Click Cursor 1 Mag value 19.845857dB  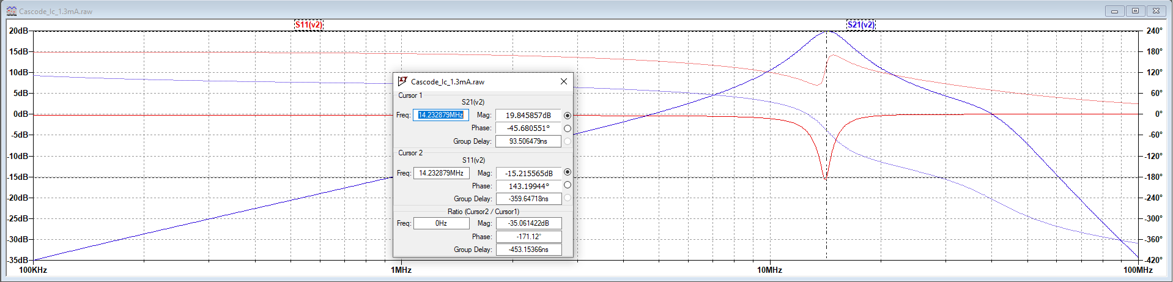[x=528, y=115]
